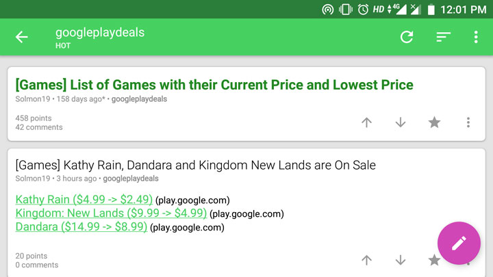Save the Kathy Rain sale post with star
This screenshot has width=493, height=277.
coord(433,260)
